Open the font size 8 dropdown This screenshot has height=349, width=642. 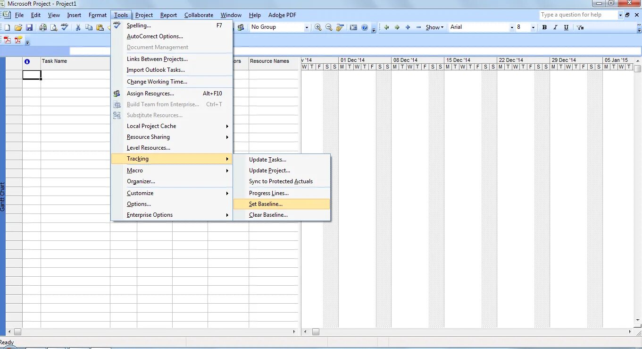pos(534,27)
